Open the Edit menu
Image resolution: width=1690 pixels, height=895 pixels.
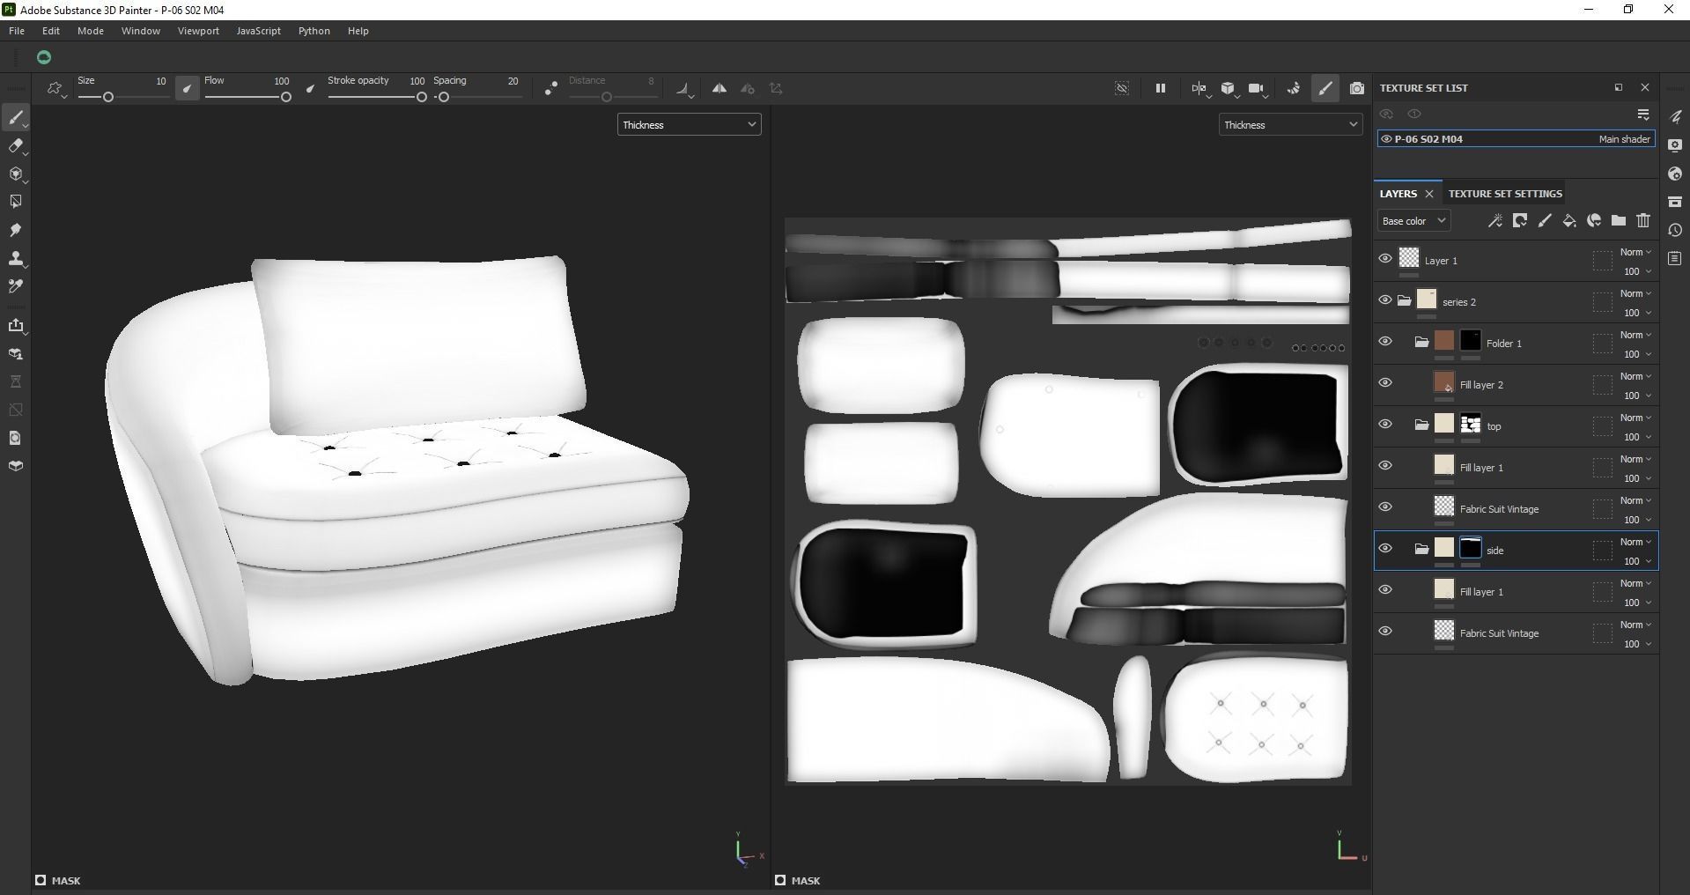coord(51,31)
